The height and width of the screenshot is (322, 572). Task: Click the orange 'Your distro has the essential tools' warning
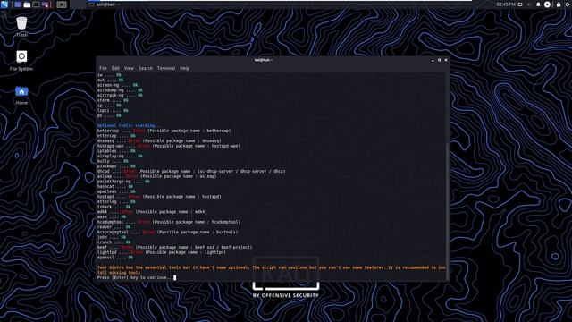tap(271, 270)
